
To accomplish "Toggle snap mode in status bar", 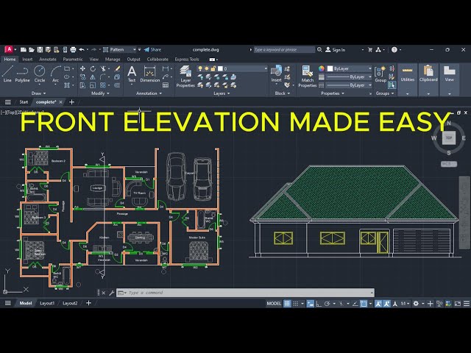I will click(296, 304).
